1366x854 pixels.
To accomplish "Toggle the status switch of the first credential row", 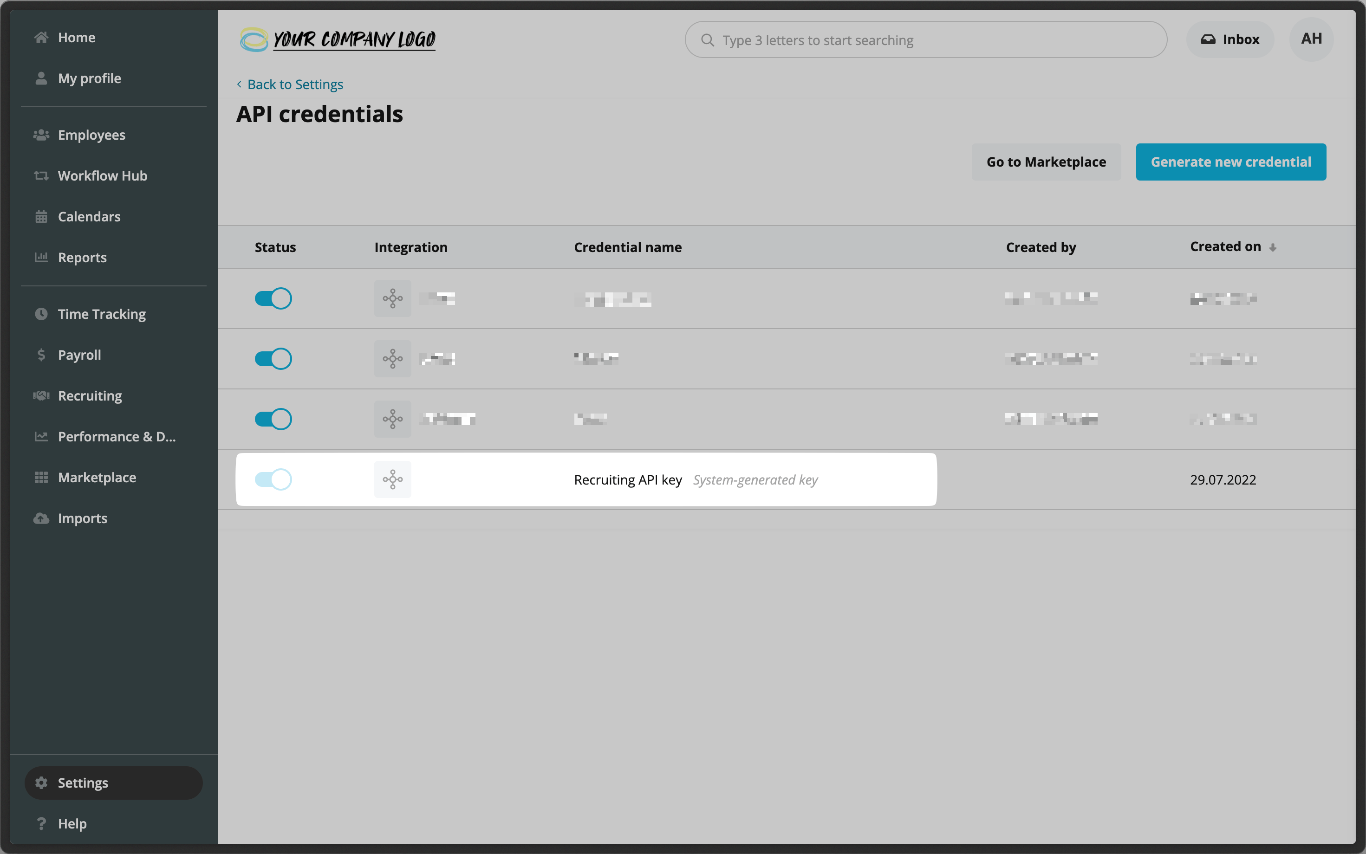I will click(x=273, y=298).
